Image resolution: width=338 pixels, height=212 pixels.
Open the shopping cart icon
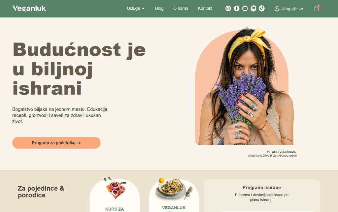tap(316, 8)
